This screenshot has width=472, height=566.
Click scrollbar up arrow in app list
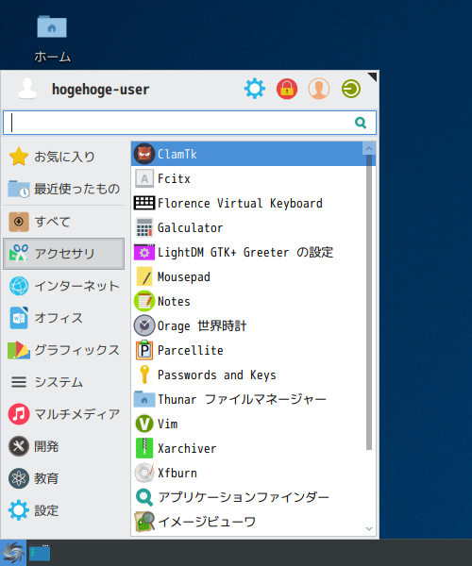[x=369, y=148]
